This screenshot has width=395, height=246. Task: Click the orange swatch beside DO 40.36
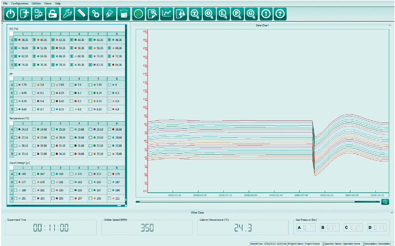pos(38,40)
